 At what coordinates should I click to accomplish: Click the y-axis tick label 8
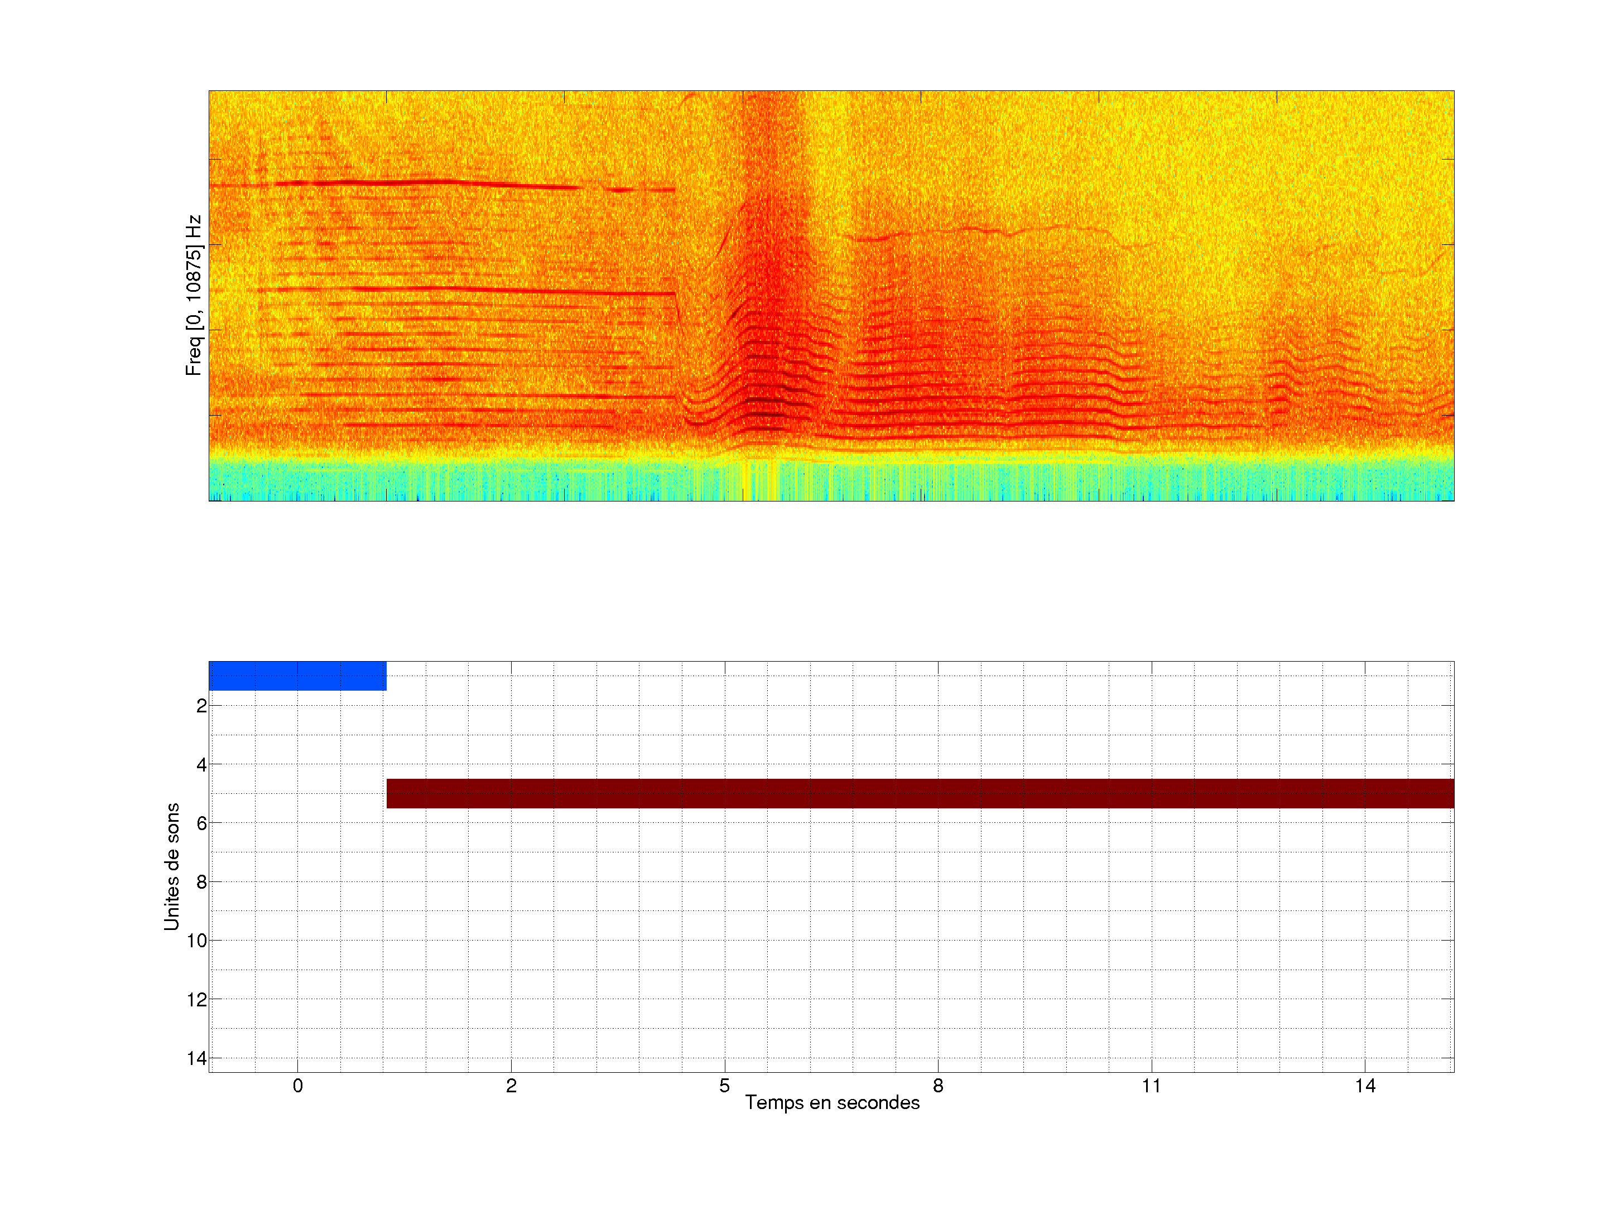point(201,883)
